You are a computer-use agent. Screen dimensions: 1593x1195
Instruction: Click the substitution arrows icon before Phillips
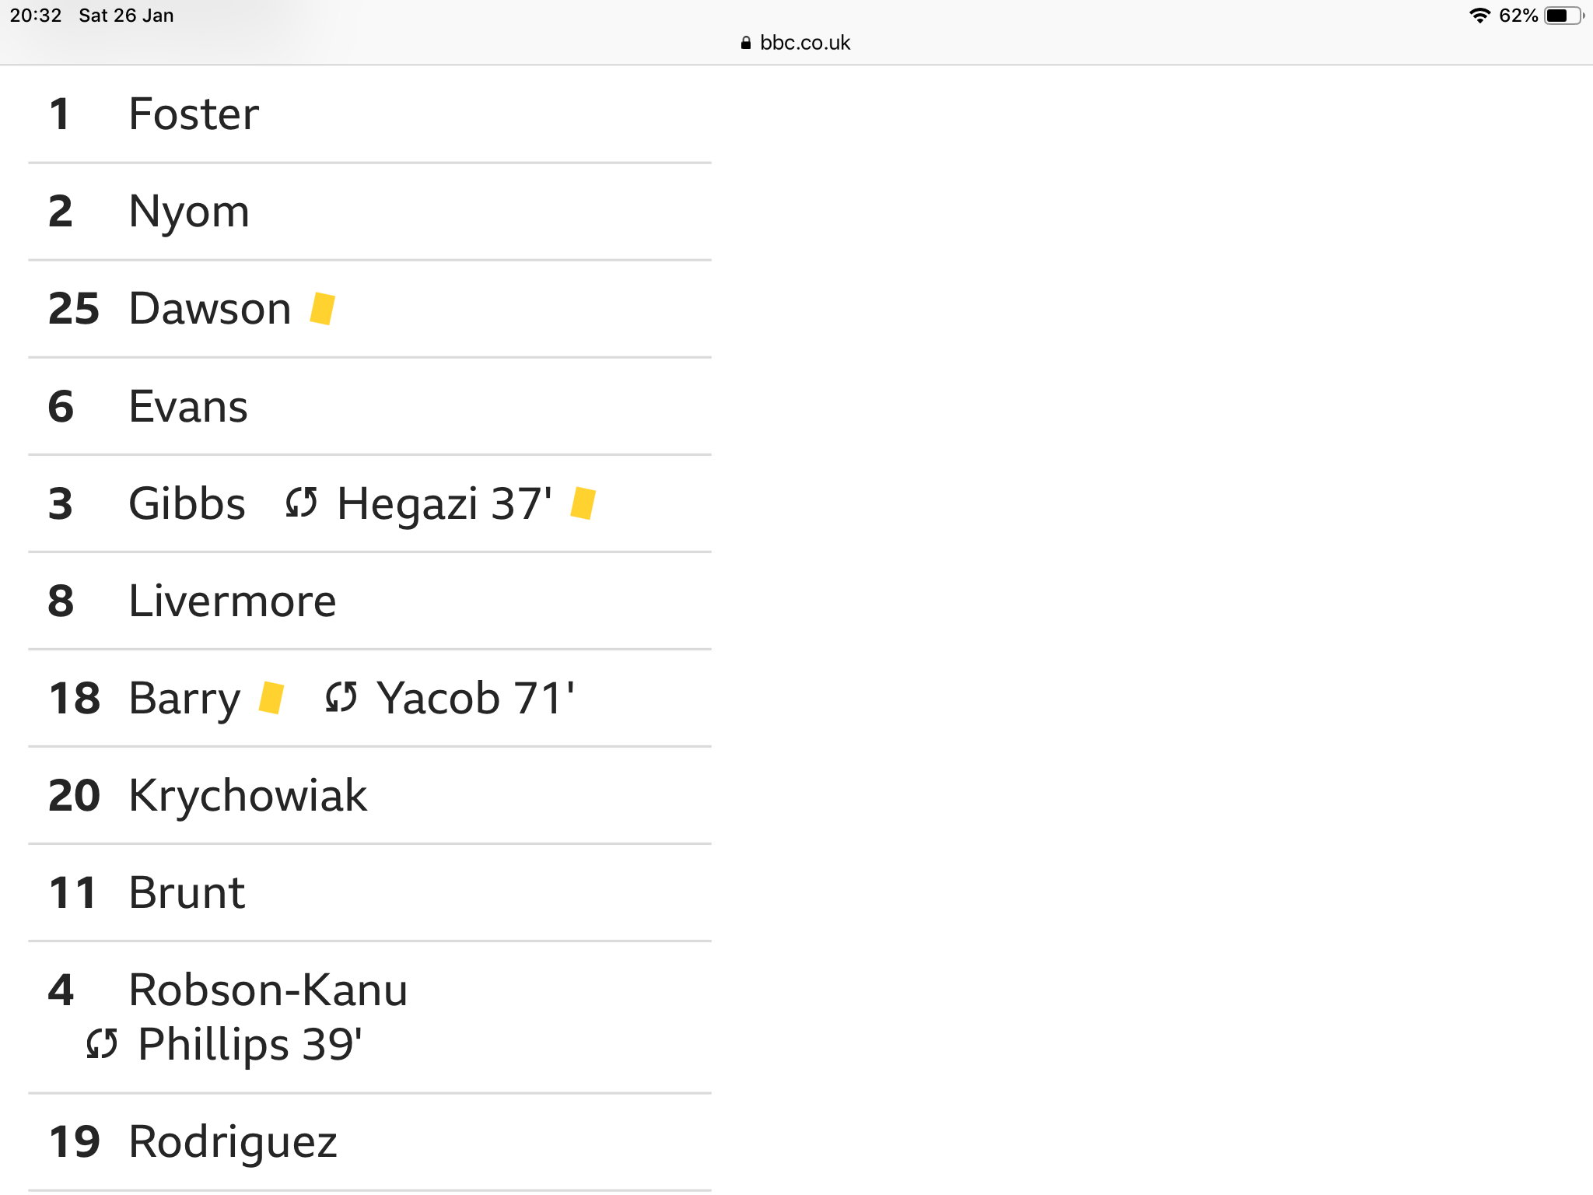[x=102, y=1043]
